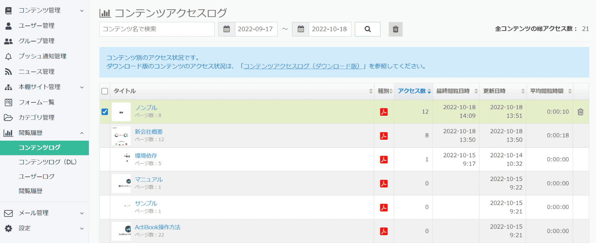This screenshot has width=596, height=243.
Task: Toggle the select-all checkbox in table header
Action: pos(105,91)
